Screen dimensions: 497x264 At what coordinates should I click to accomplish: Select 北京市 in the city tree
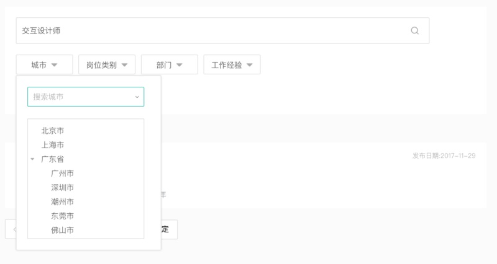click(53, 131)
